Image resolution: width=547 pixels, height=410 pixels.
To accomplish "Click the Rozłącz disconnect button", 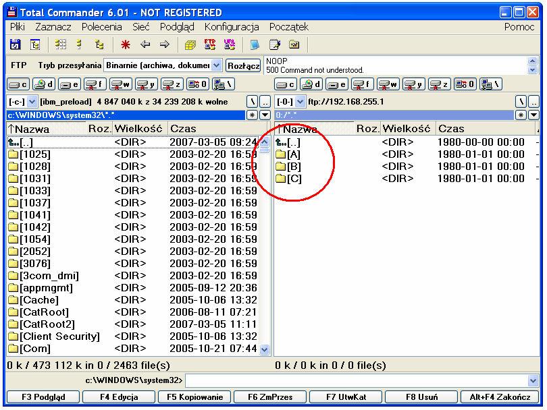I will (243, 65).
